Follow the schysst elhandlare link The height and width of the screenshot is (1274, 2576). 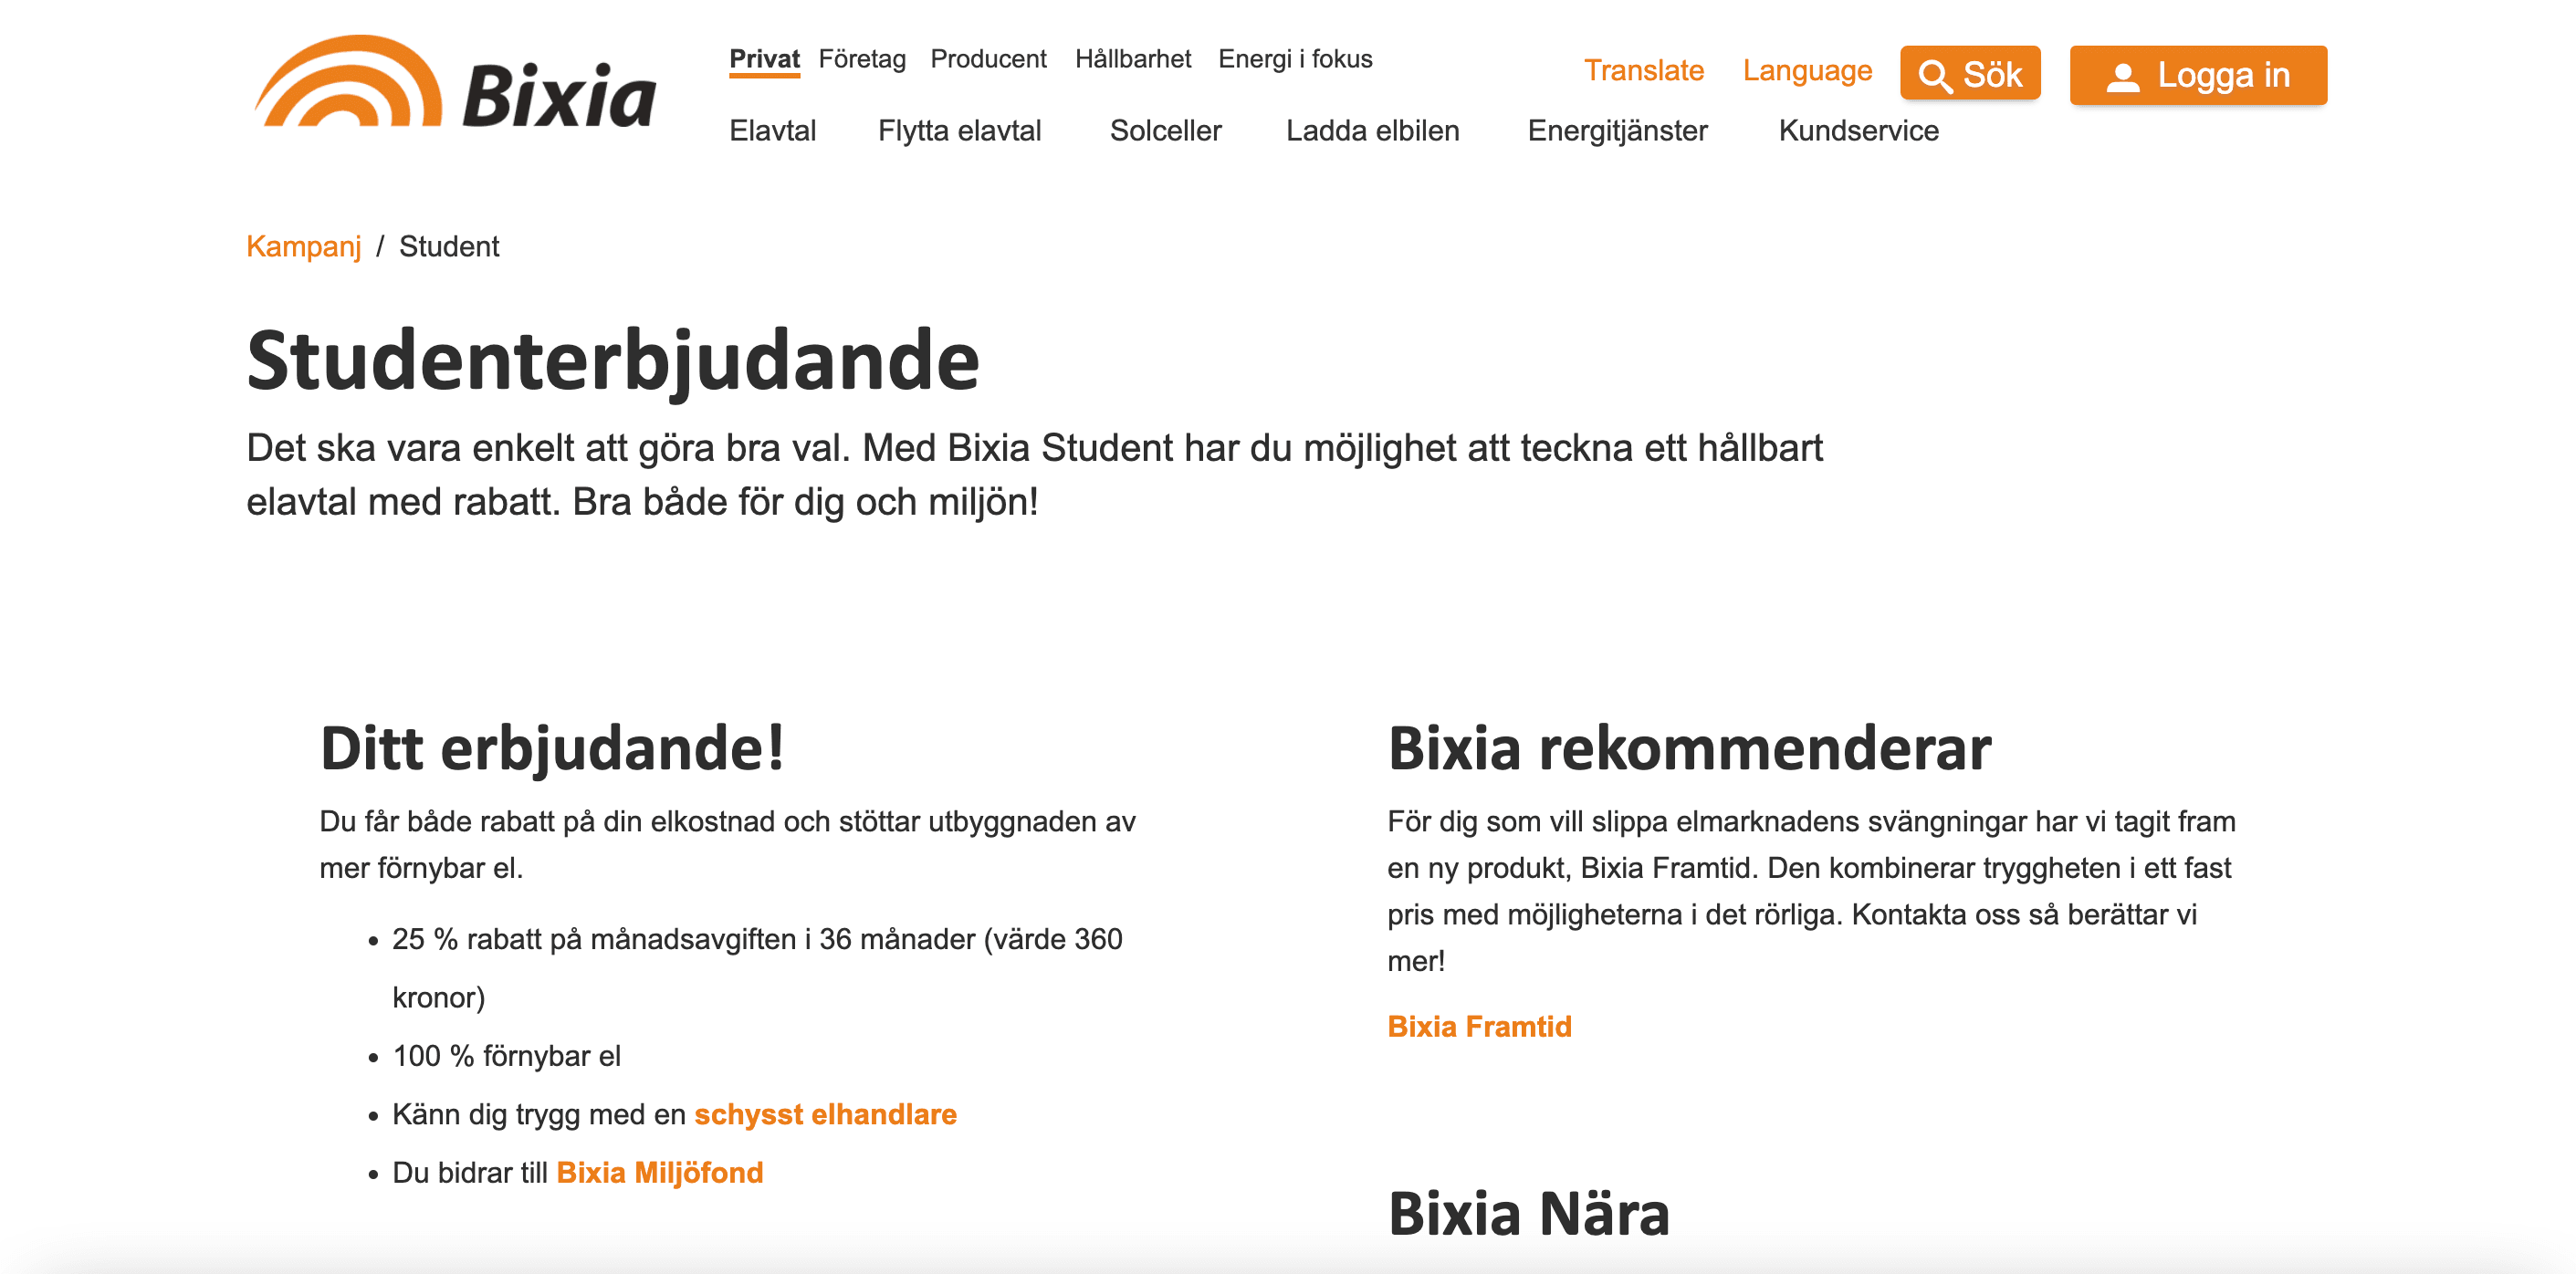[825, 1114]
